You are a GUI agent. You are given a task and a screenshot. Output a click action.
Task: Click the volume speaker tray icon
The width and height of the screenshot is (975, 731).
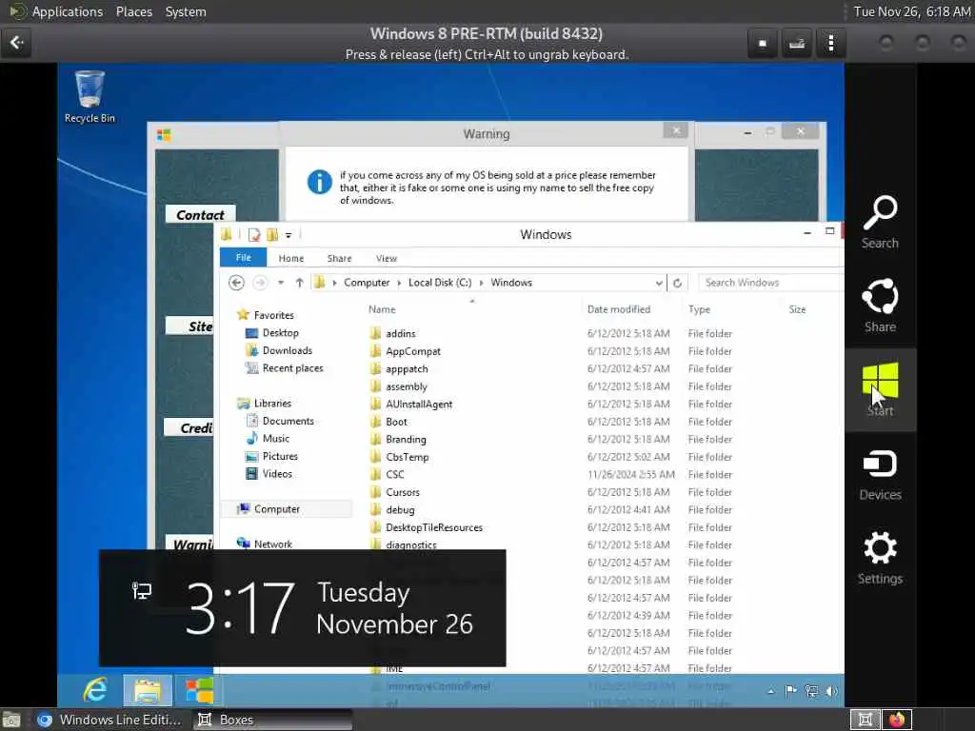831,691
